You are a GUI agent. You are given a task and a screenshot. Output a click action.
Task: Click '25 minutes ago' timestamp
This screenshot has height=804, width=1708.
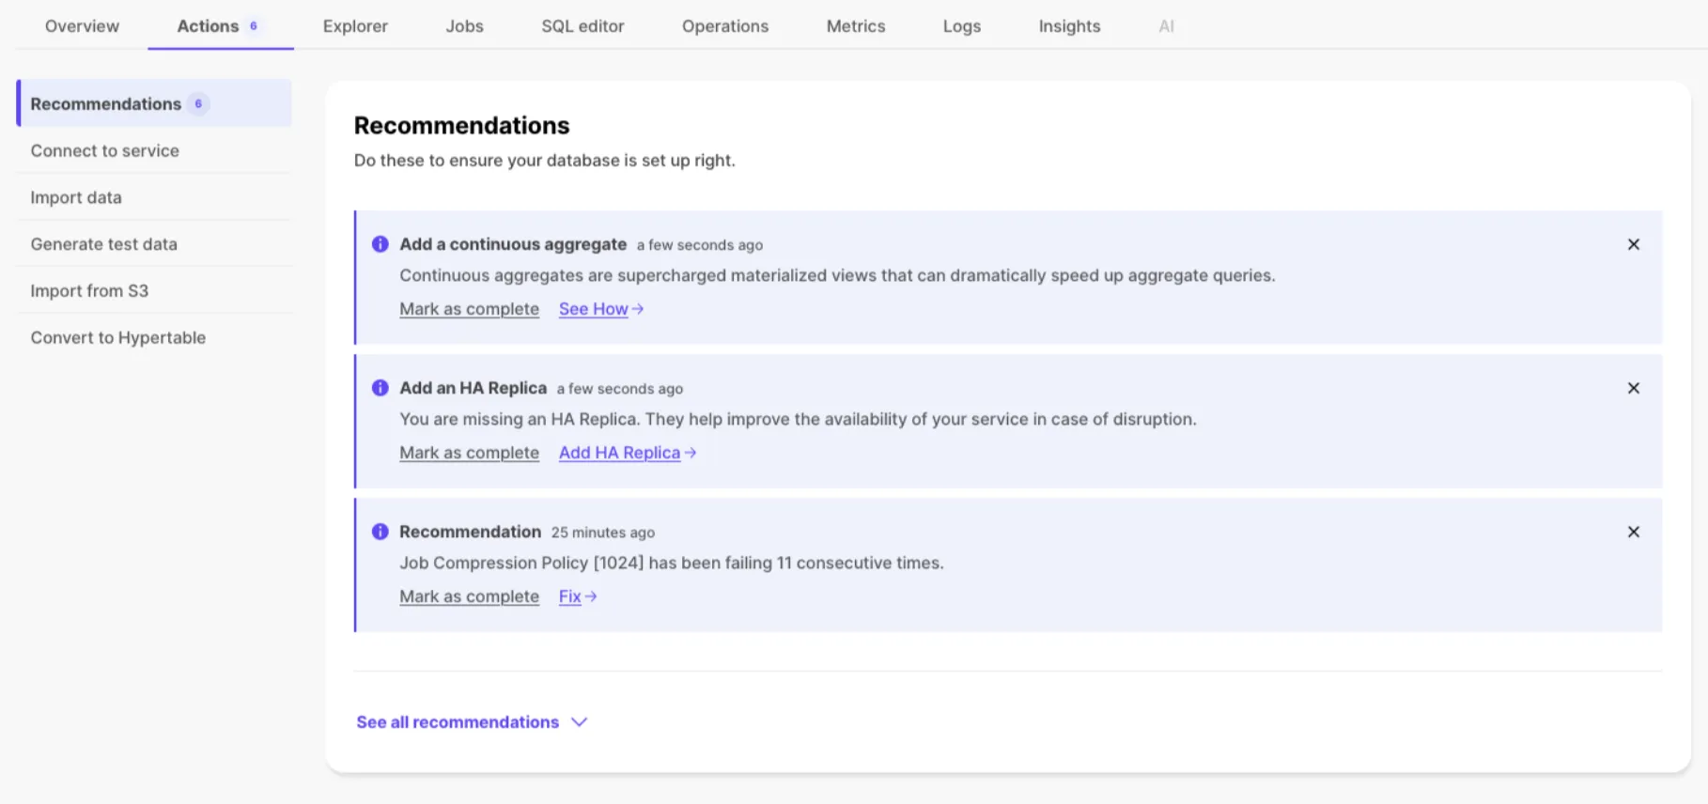click(x=602, y=533)
